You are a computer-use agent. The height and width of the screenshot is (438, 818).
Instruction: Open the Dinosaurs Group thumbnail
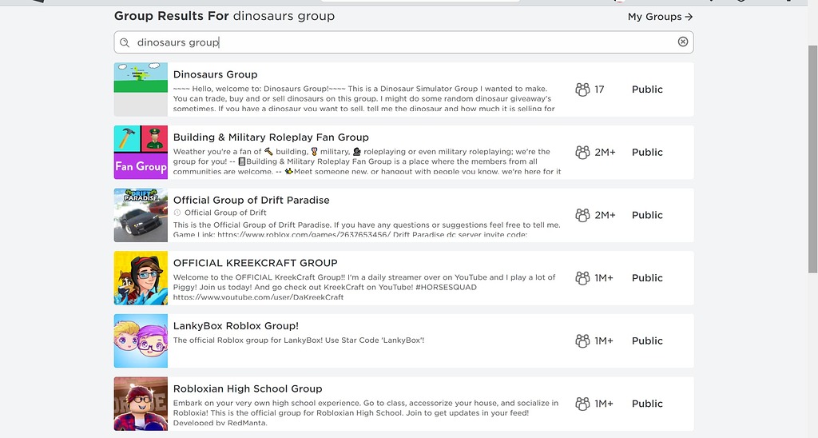pyautogui.click(x=141, y=90)
